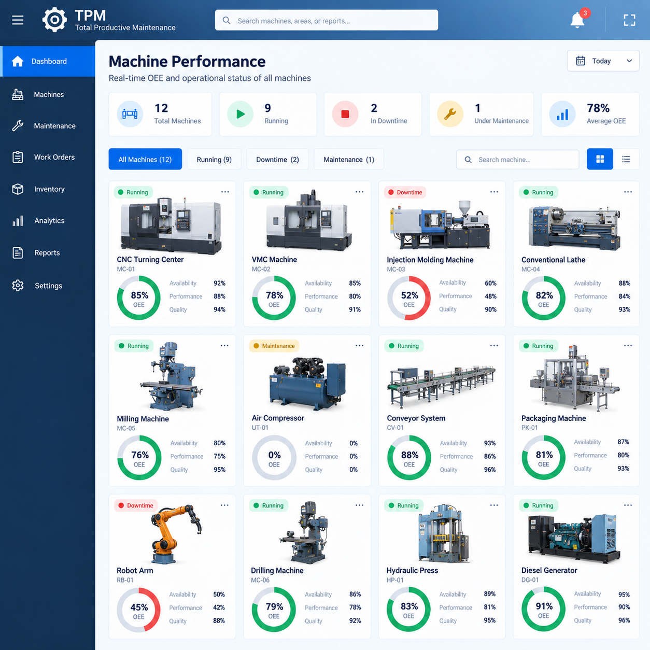
Task: Click the Milling Machine title
Action: click(x=143, y=419)
